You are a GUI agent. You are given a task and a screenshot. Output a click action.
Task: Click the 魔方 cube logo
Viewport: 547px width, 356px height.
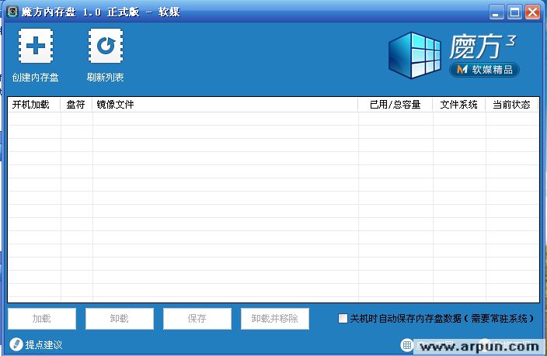tap(414, 55)
